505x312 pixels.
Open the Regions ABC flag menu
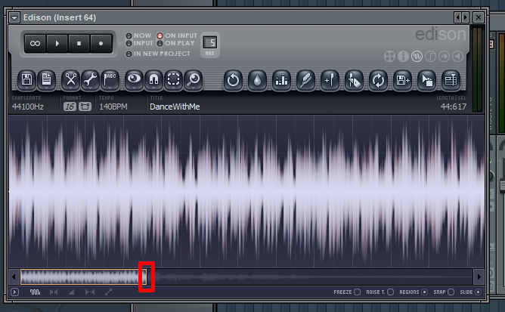point(110,80)
